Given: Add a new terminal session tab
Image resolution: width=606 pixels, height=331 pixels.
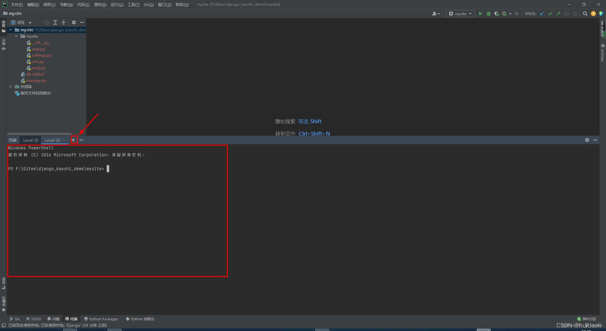Looking at the screenshot, I should (73, 140).
